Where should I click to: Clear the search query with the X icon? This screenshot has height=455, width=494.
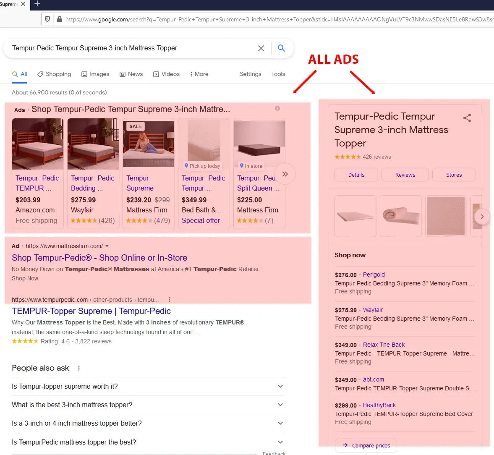(x=261, y=48)
